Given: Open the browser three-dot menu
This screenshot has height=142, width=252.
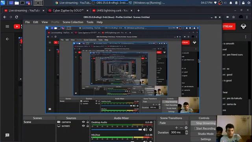Looking at the screenshot, I should [x=247, y=17].
